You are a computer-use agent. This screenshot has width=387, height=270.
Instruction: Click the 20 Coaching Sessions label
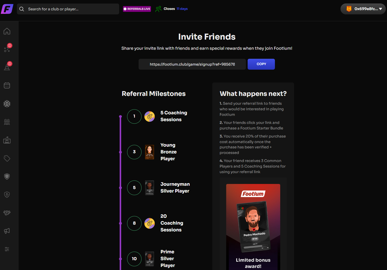click(x=172, y=223)
